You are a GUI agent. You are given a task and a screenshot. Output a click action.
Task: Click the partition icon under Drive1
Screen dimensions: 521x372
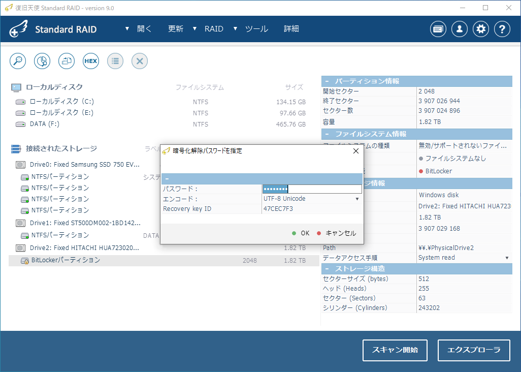[25, 236]
